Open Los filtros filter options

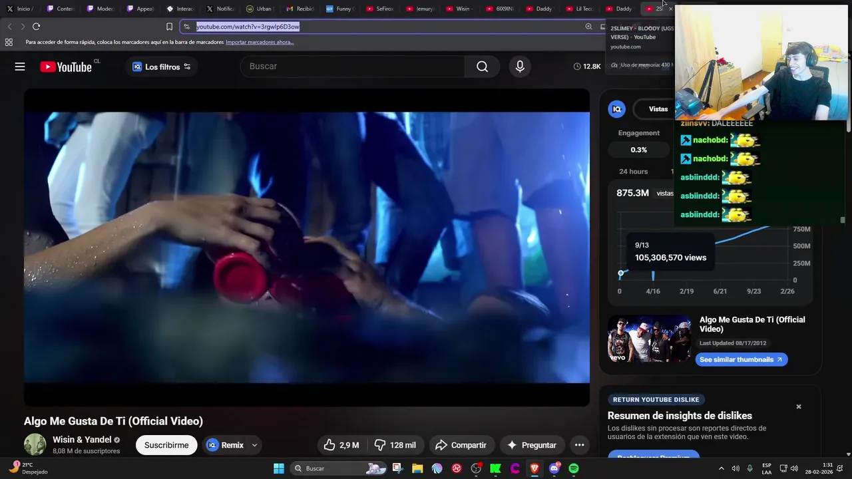162,67
